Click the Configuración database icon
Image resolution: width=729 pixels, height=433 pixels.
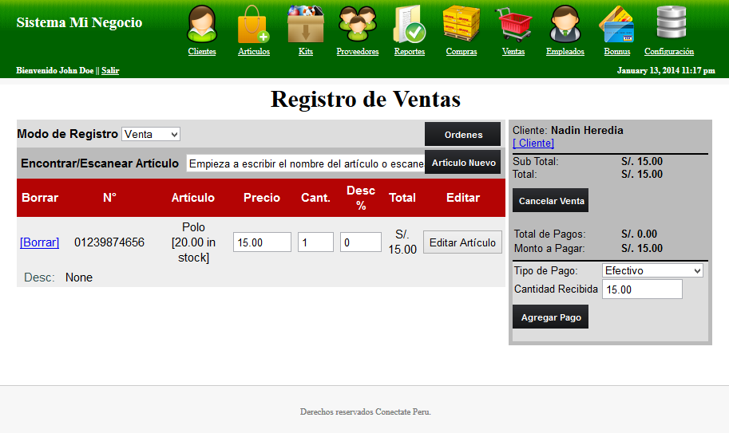(x=671, y=22)
